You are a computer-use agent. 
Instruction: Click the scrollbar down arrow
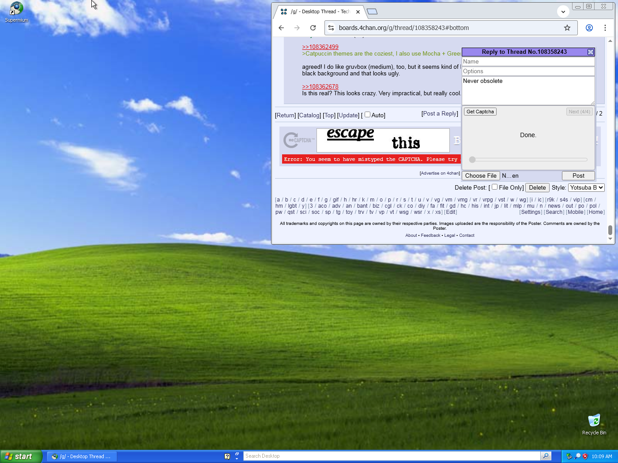click(x=610, y=239)
